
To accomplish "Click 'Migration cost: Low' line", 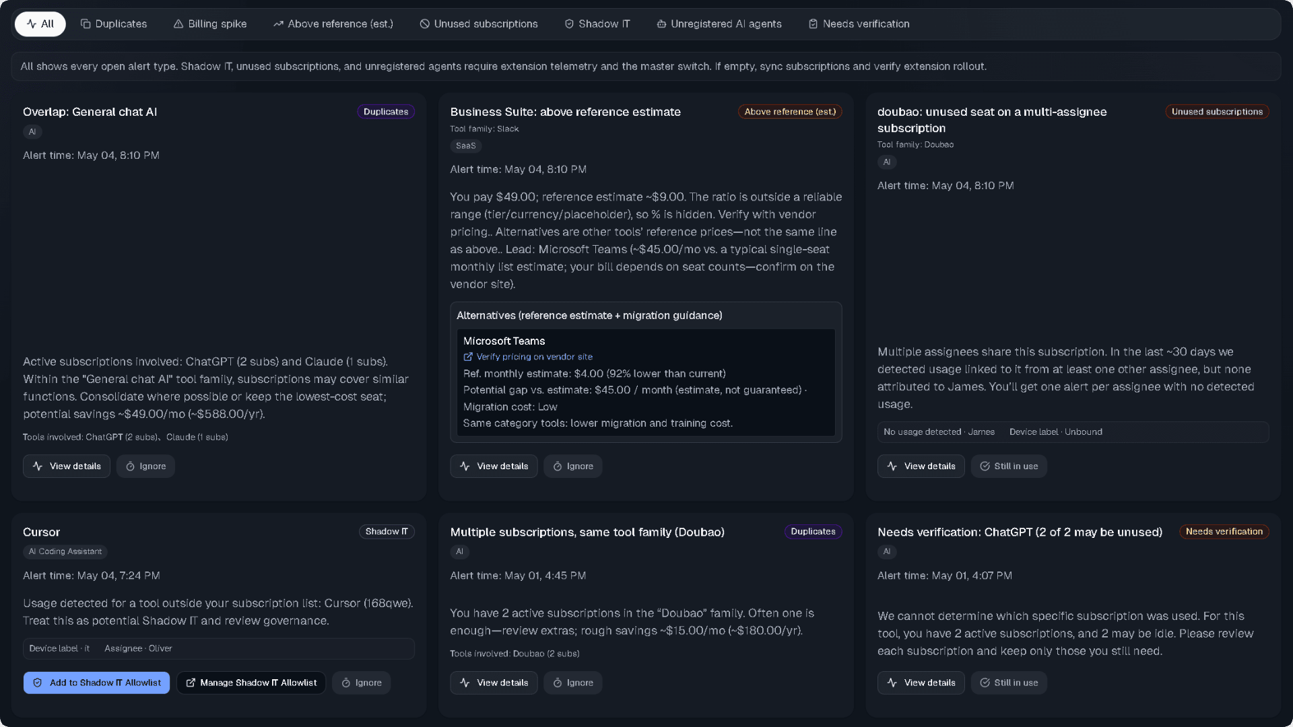I will [x=510, y=407].
